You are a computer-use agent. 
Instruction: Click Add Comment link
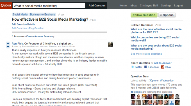coord(19,28)
